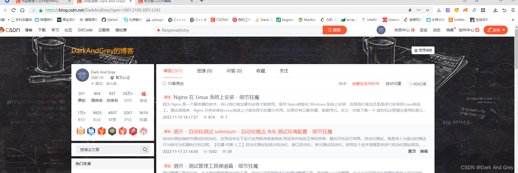Open 会员中心 link
The image size is (518, 173).
pos(404,30)
